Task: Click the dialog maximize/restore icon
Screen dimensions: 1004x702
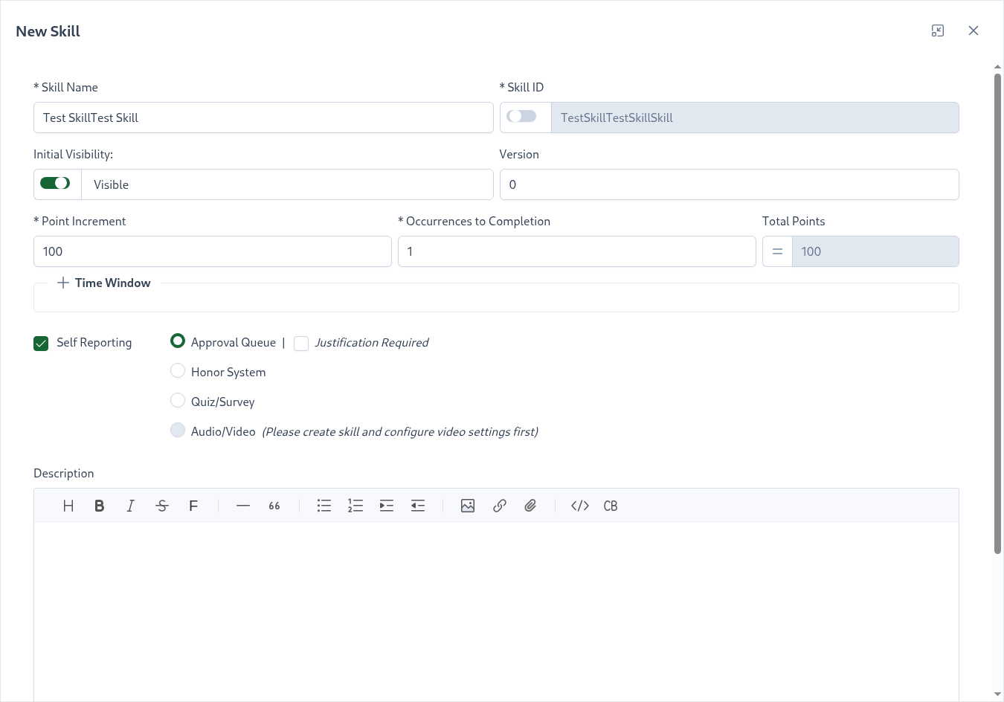Action: click(x=938, y=30)
